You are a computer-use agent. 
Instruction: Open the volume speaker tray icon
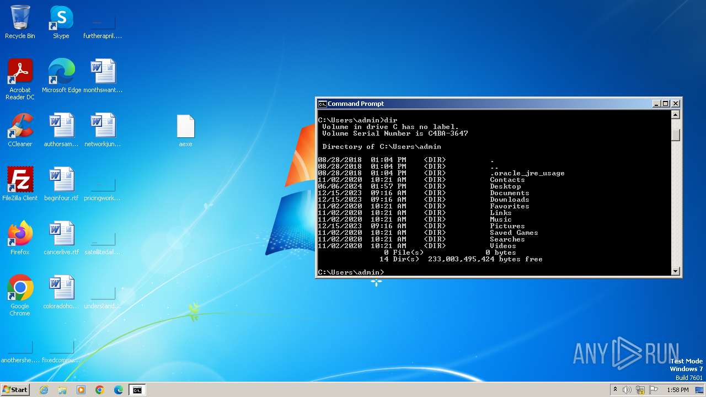click(627, 390)
